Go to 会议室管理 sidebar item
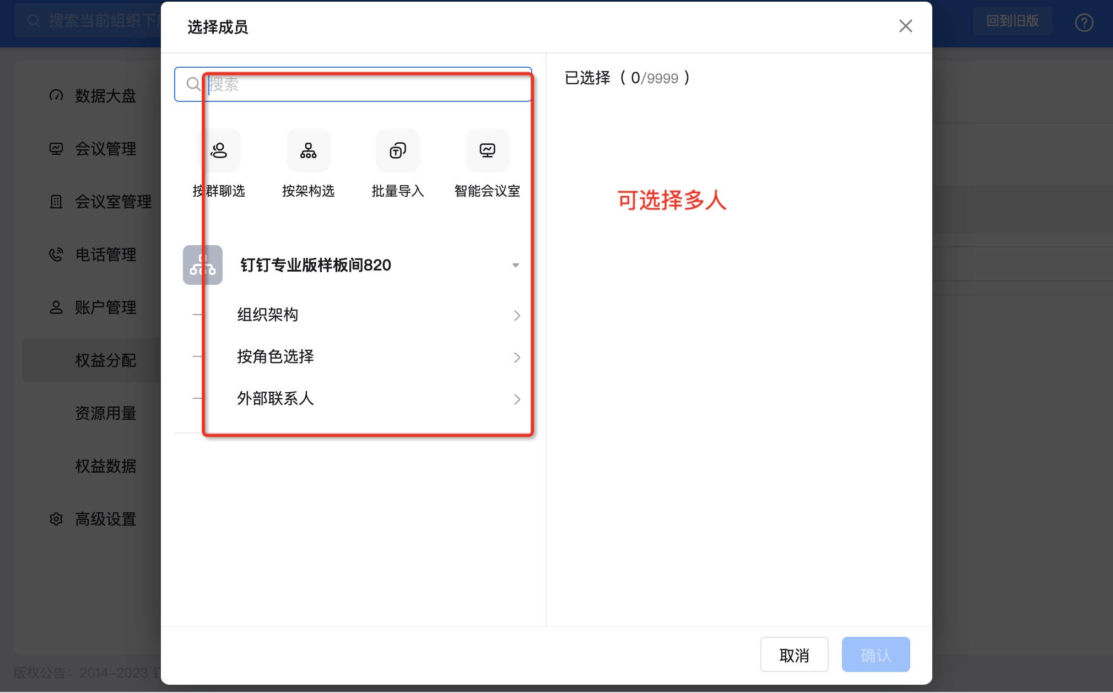Image resolution: width=1113 pixels, height=693 pixels. (x=112, y=202)
